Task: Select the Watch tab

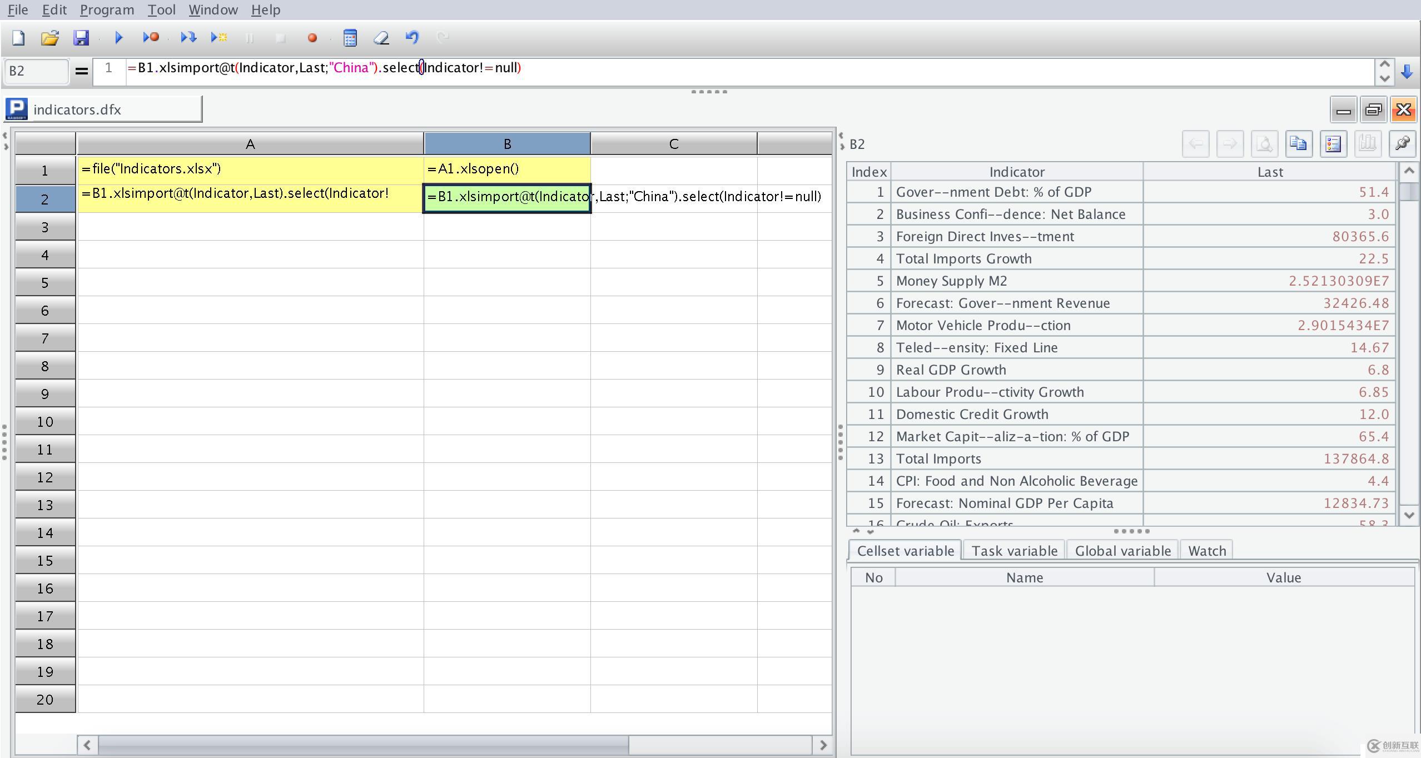Action: [1206, 551]
